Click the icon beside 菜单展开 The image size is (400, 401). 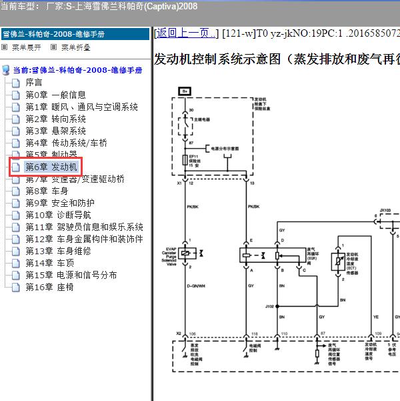click(x=5, y=47)
